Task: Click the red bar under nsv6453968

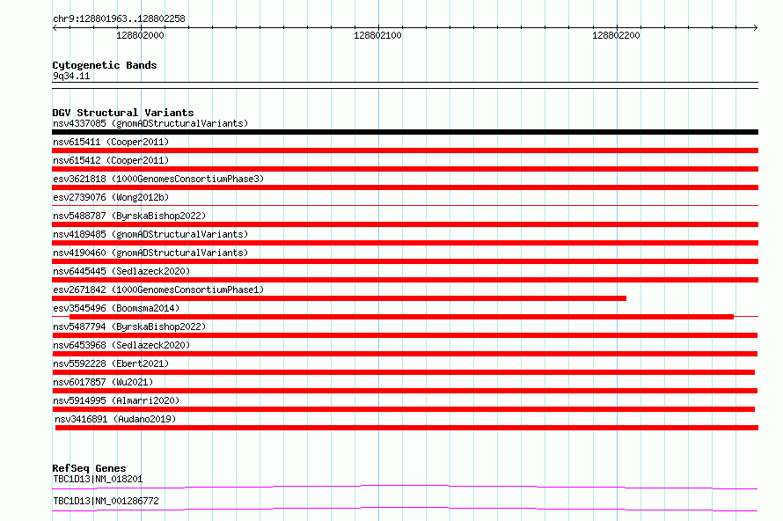Action: (x=405, y=354)
